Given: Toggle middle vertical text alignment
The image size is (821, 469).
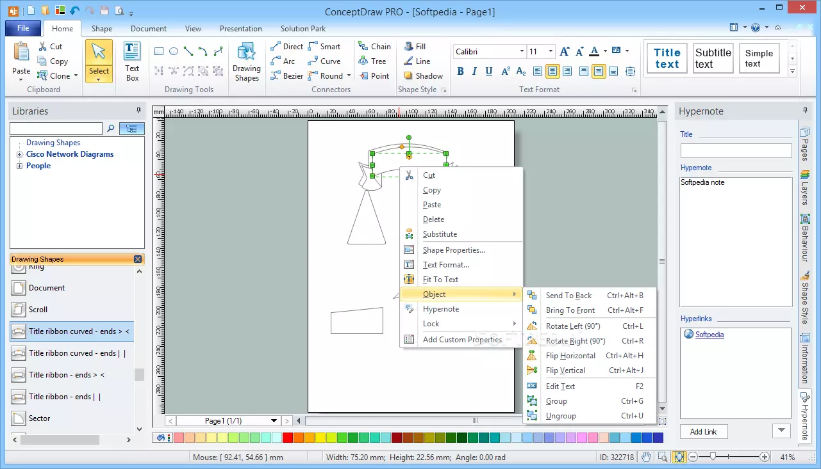Looking at the screenshot, I should point(599,71).
